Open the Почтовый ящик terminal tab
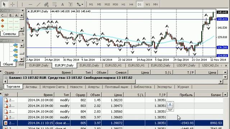230x129 pixels. tap(116, 87)
